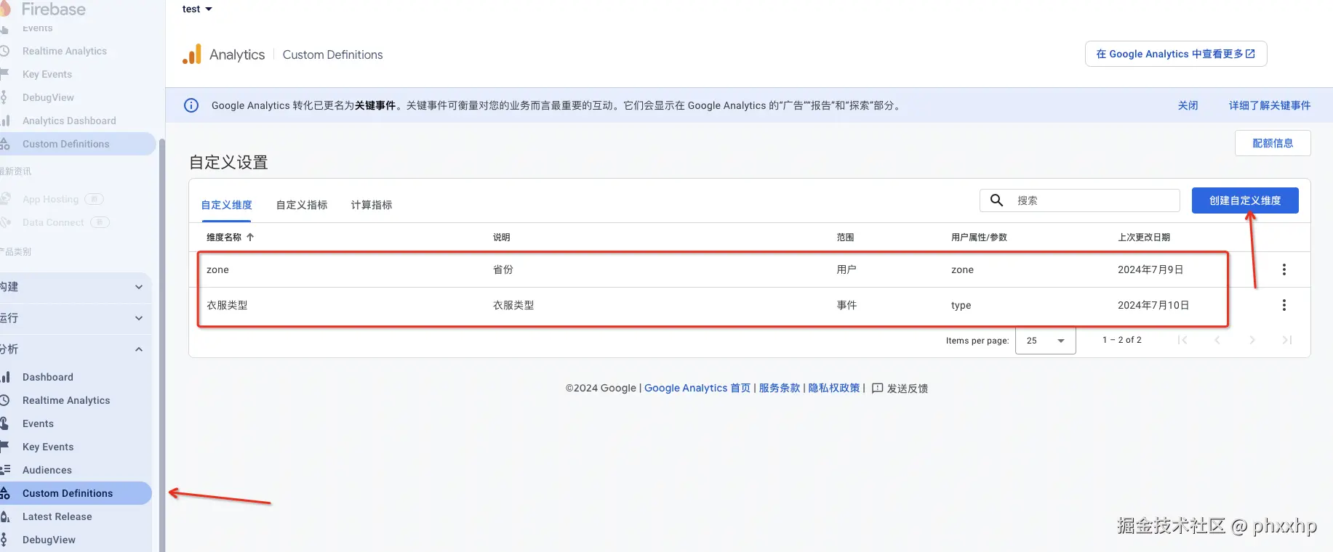Image resolution: width=1333 pixels, height=552 pixels.
Task: Go to previous page arrow
Action: 1217,340
